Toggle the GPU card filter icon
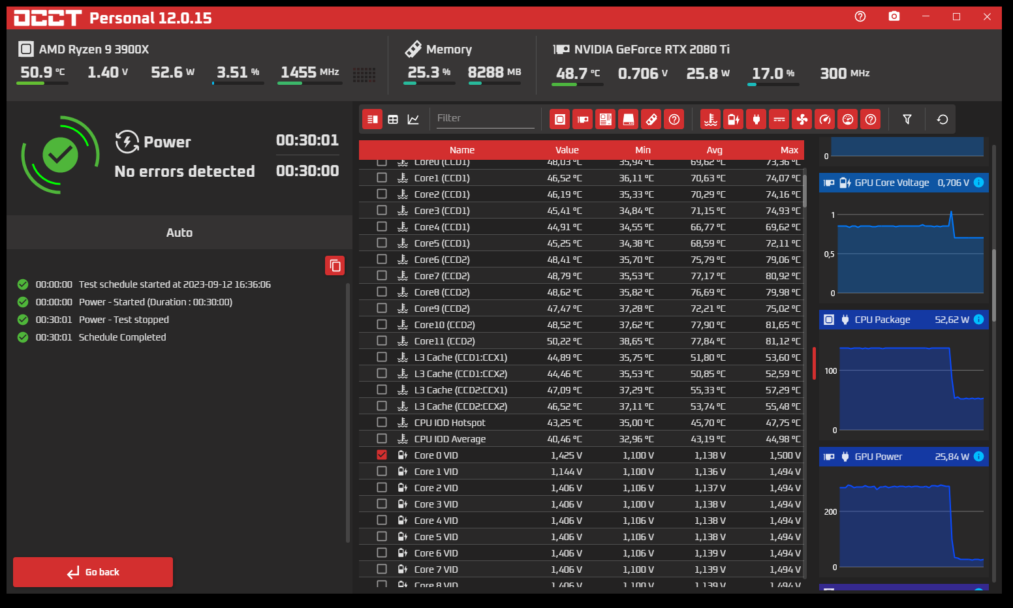Viewport: 1013px width, 608px height. coord(582,119)
